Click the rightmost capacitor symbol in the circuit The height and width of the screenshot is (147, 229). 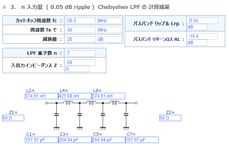(126, 114)
